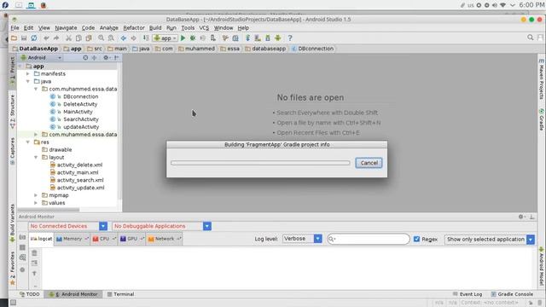The height and width of the screenshot is (307, 546).
Task: Click the DBconnection breadcrumb
Action: (312, 49)
